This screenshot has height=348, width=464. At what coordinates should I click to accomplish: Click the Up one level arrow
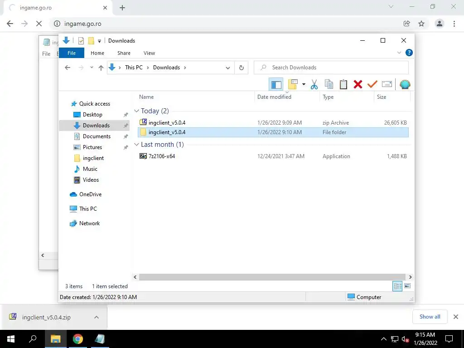(101, 68)
